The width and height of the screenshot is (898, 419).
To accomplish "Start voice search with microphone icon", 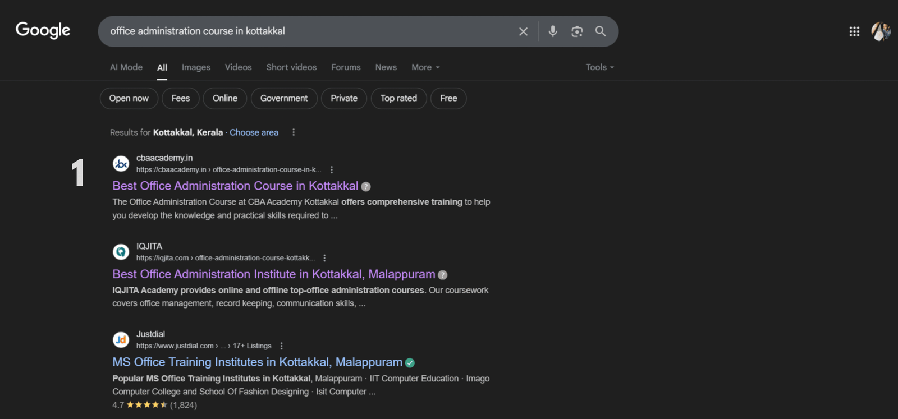I will 553,31.
